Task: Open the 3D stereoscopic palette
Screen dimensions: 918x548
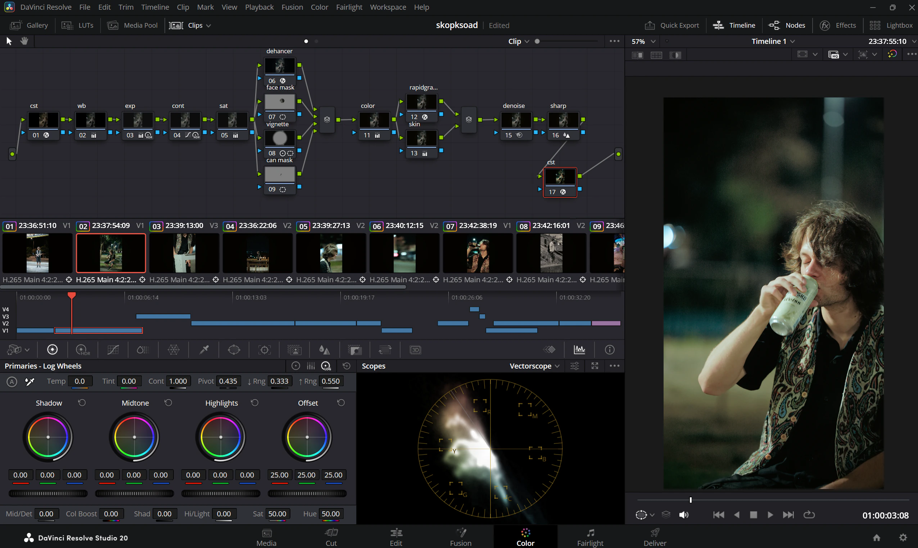Action: [x=415, y=349]
